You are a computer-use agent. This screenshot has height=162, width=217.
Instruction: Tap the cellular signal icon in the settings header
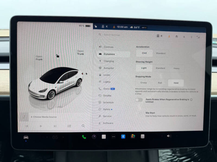pyautogui.click(x=198, y=37)
